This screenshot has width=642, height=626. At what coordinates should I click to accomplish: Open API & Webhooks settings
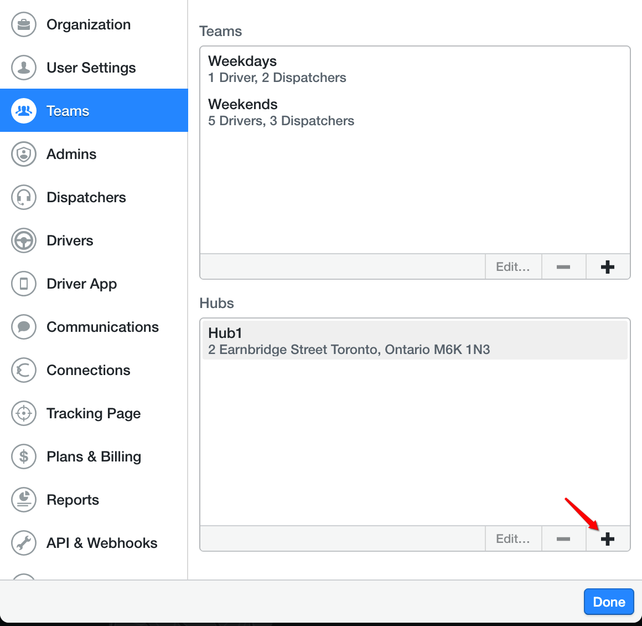(x=94, y=543)
